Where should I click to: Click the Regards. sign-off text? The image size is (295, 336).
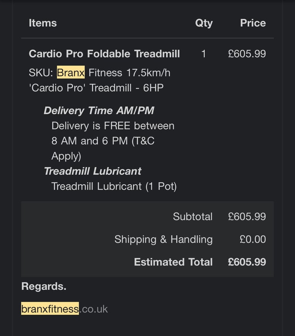coord(44,286)
